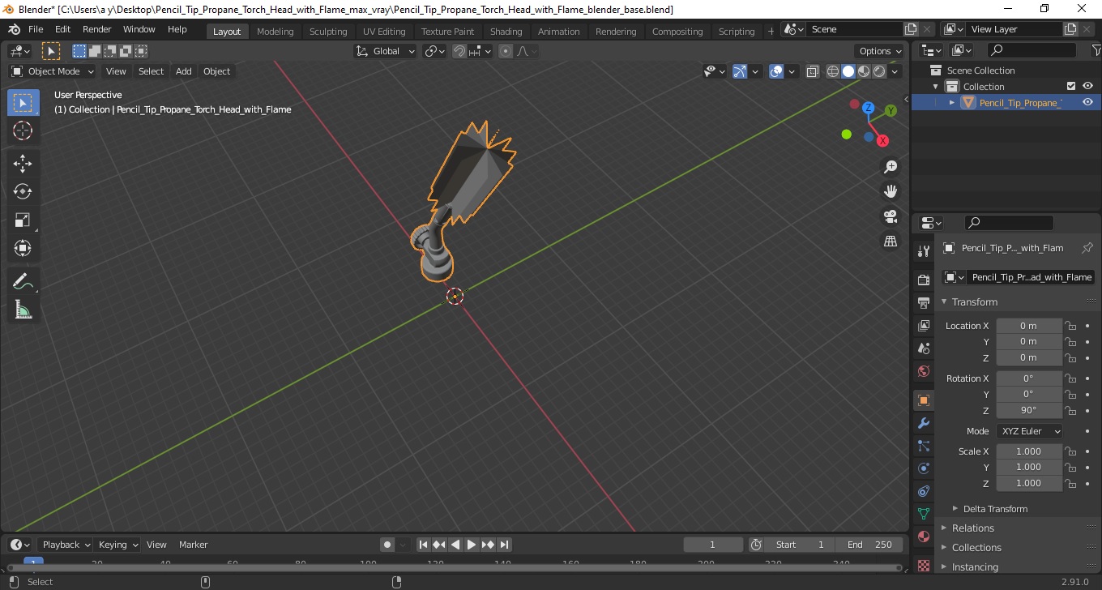This screenshot has height=590, width=1102.
Task: Open the View Layer properties tab
Action: coord(923,326)
